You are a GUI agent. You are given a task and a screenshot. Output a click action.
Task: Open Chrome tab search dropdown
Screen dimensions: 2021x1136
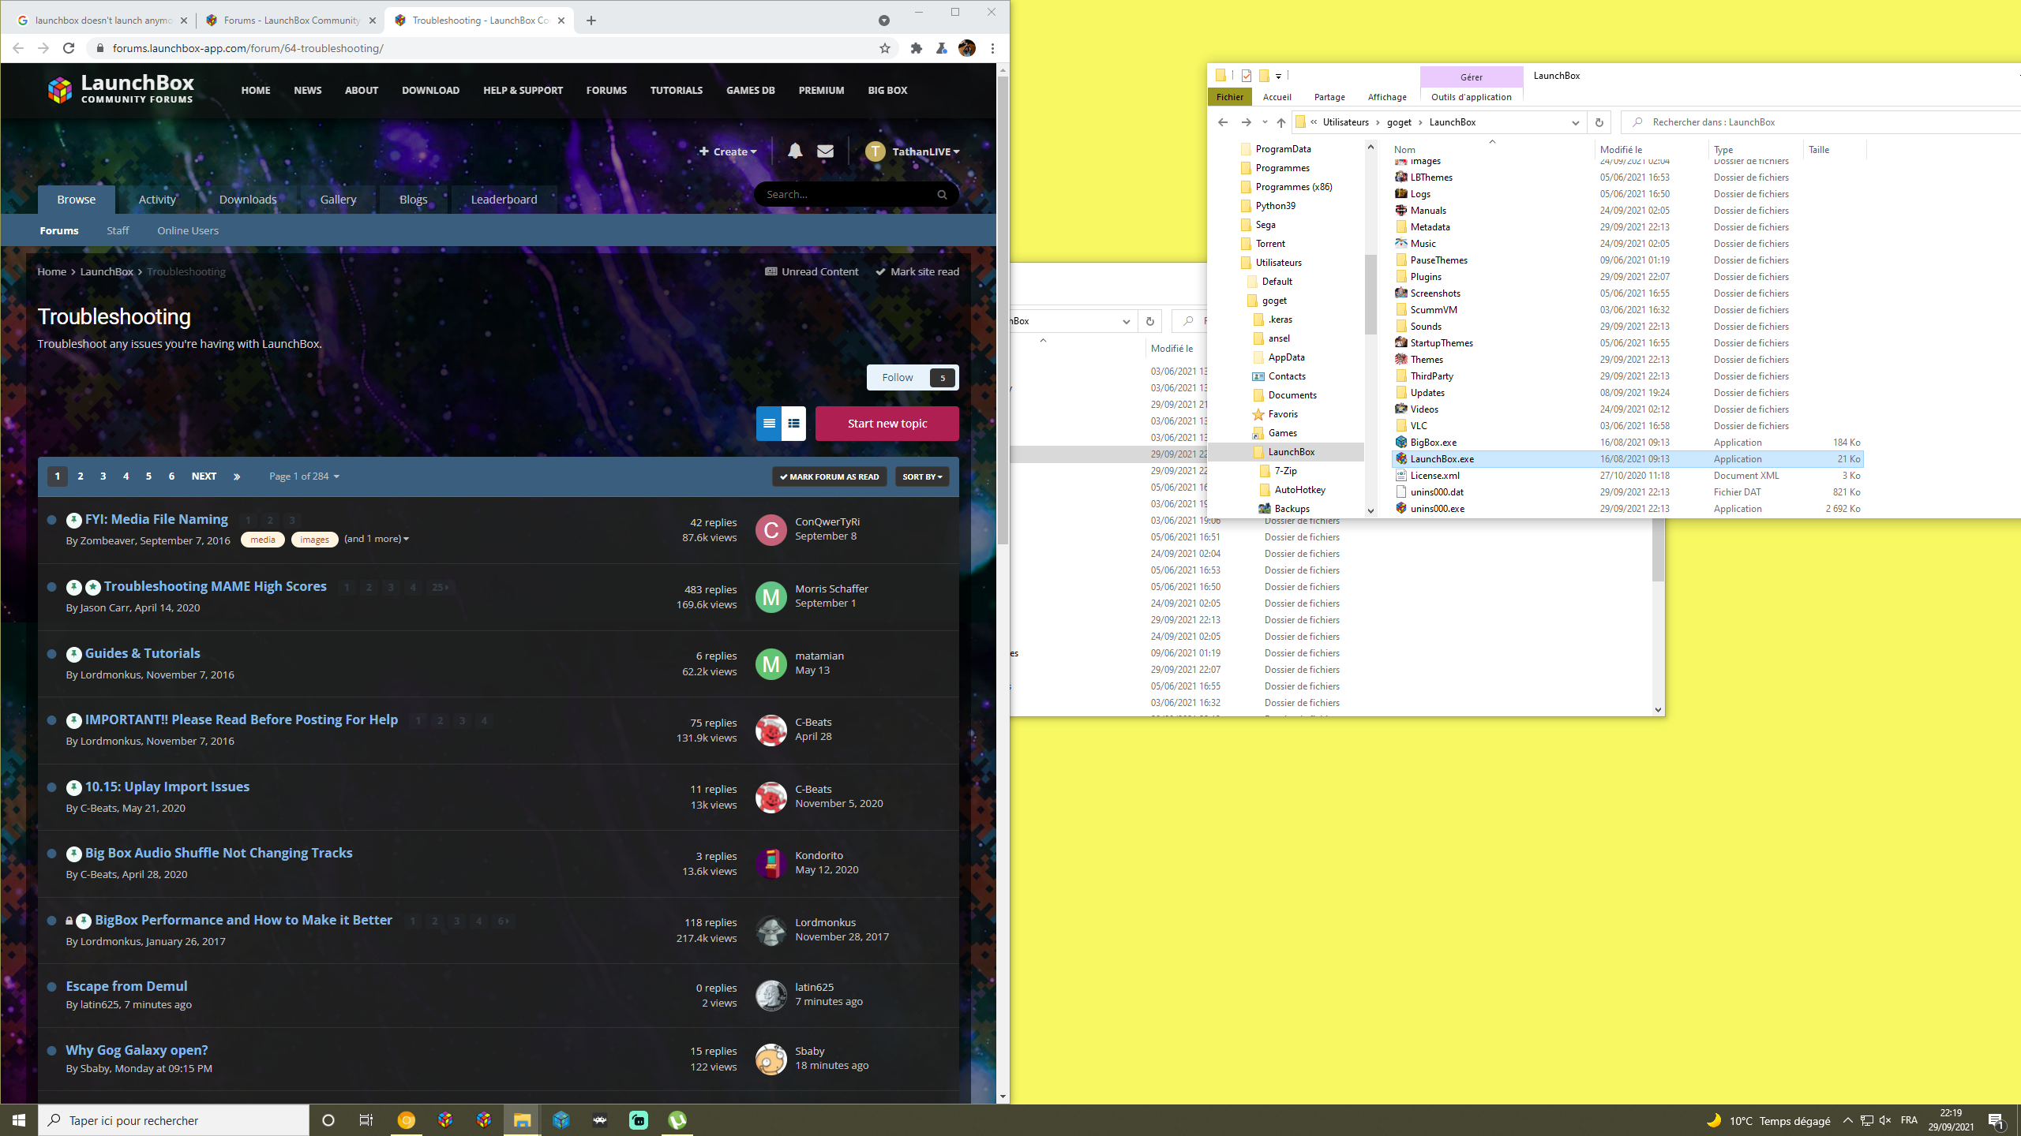[883, 21]
